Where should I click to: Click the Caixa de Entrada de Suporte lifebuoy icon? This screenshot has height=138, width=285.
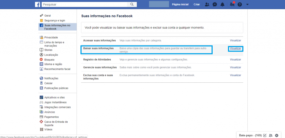pyautogui.click(x=41, y=122)
